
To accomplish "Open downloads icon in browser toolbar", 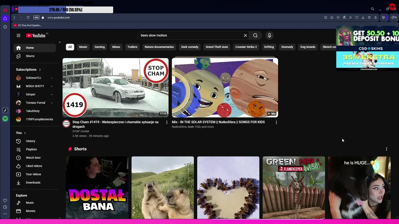I will tap(363, 17).
